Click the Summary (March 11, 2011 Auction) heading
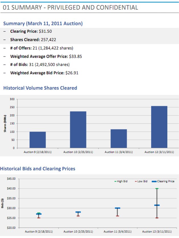179x238 pixels. 43,24
